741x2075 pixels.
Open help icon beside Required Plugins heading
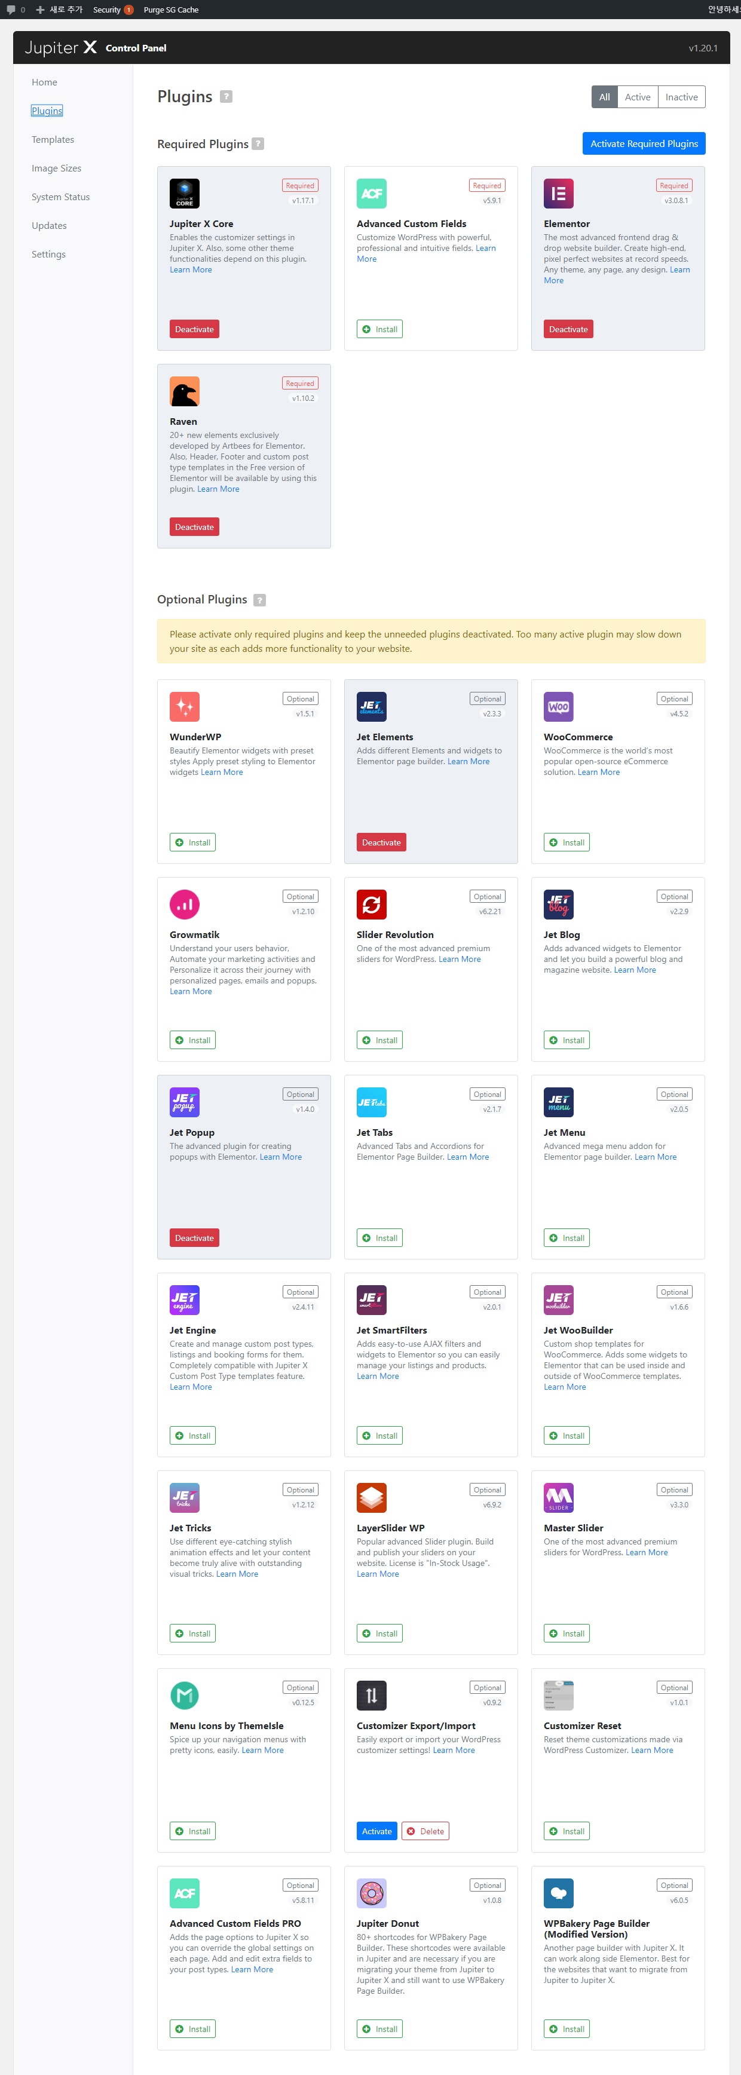(258, 143)
